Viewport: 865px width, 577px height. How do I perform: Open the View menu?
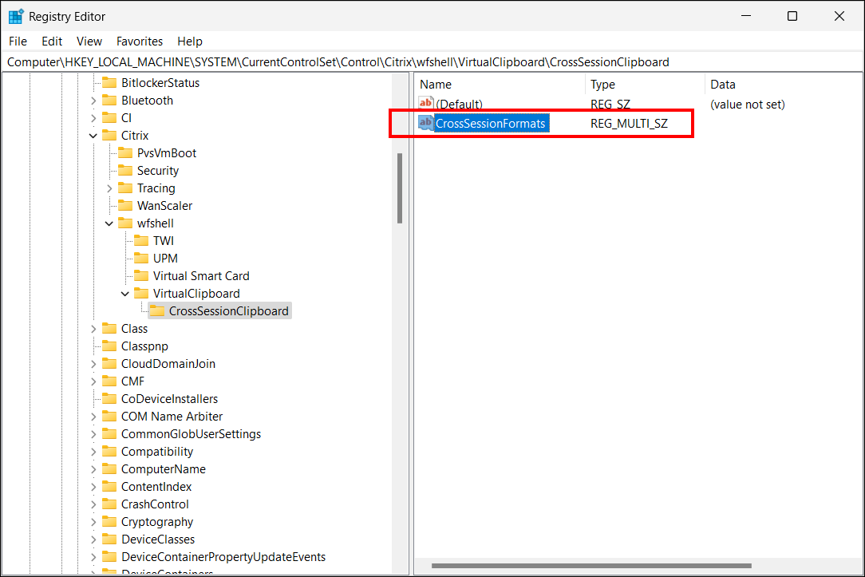89,41
